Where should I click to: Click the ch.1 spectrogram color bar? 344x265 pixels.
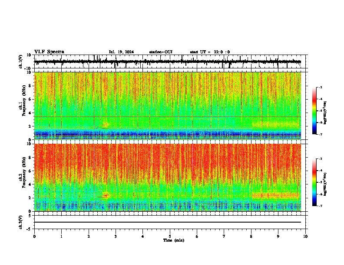[314, 111]
